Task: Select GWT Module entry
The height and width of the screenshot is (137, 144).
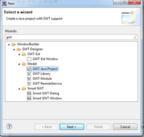Action: click(42, 79)
